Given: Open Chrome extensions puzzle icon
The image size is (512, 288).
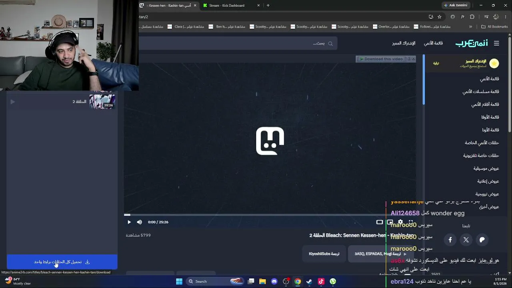Looking at the screenshot, I should coord(472,17).
